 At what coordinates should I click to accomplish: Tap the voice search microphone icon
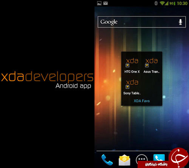point(180,22)
